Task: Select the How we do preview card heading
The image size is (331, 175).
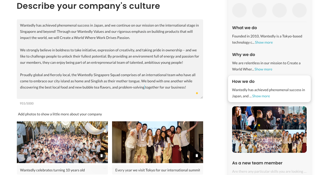Action: 243,82
